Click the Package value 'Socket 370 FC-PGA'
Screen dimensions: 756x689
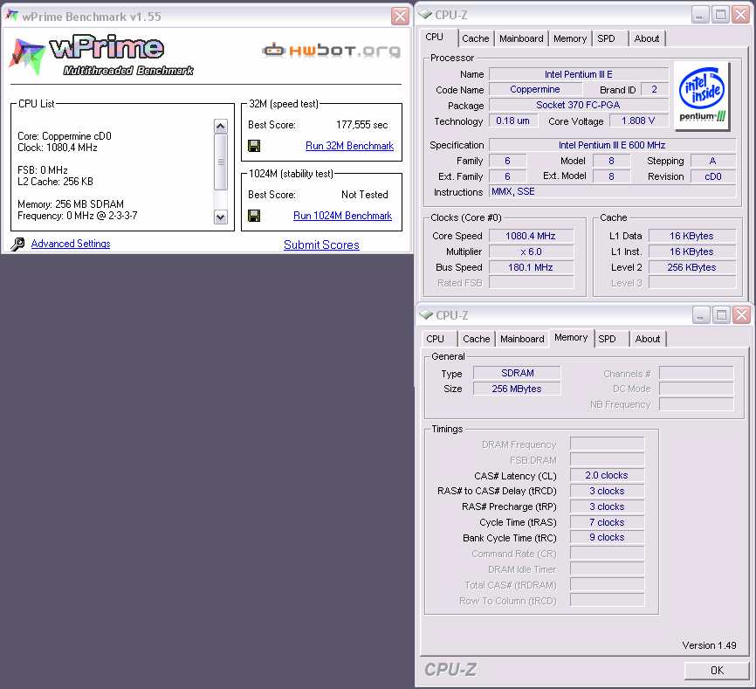tap(579, 105)
